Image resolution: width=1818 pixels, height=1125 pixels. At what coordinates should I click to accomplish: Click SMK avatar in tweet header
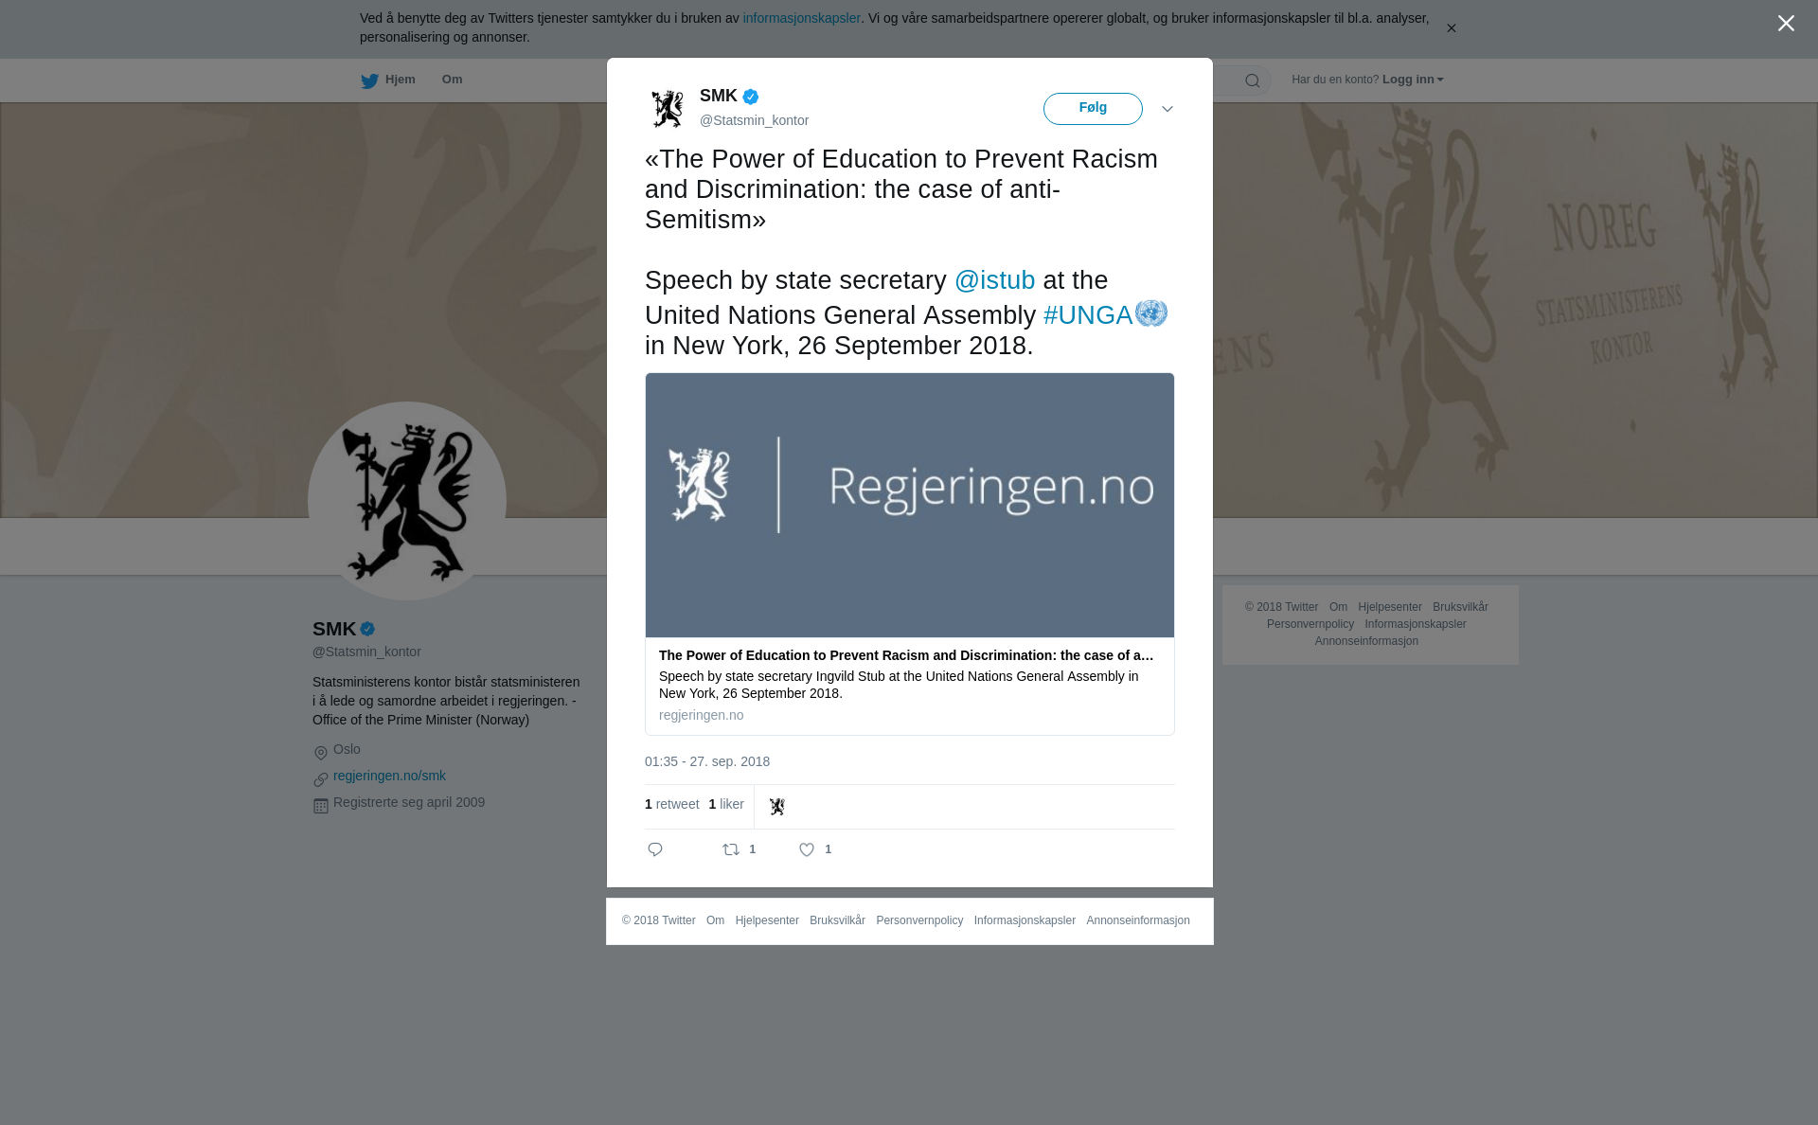[x=668, y=109]
